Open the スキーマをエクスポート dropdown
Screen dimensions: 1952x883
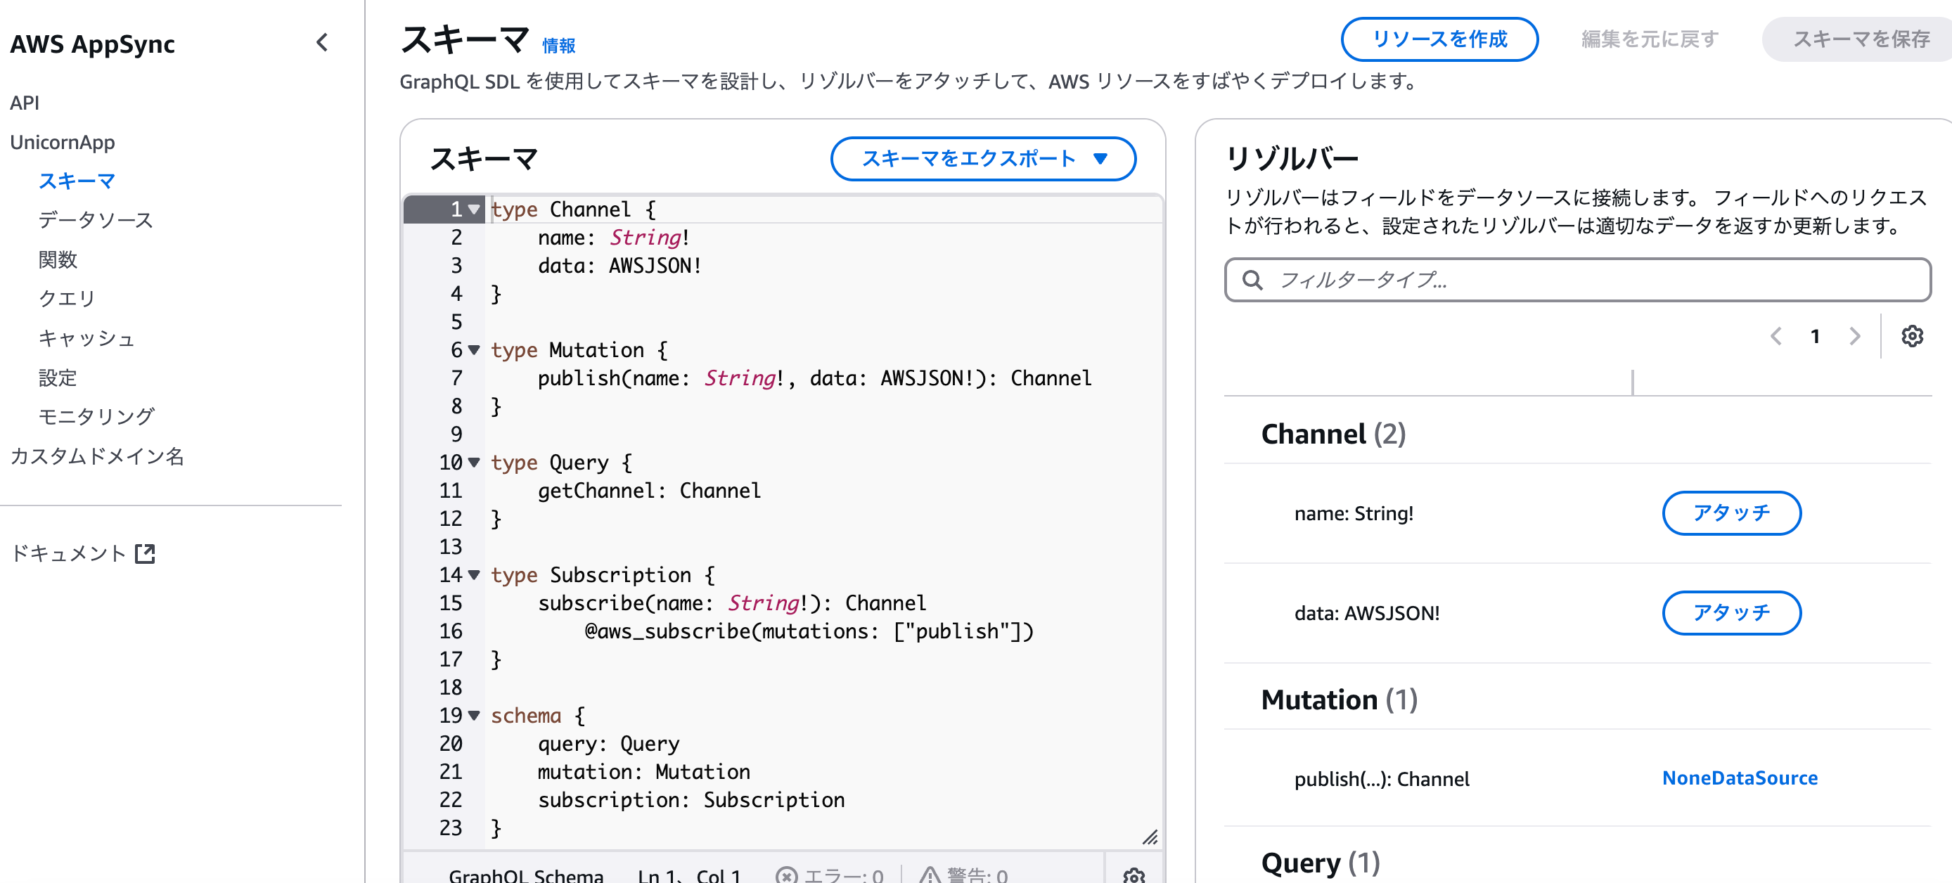tap(983, 159)
